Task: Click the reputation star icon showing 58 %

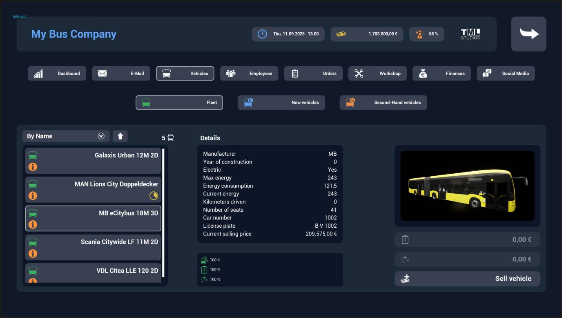Action: 419,34
